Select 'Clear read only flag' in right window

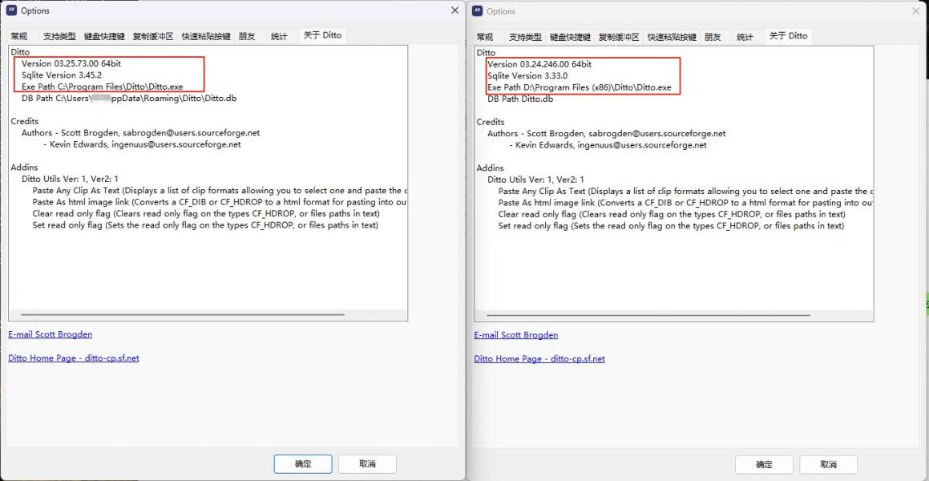coord(671,214)
